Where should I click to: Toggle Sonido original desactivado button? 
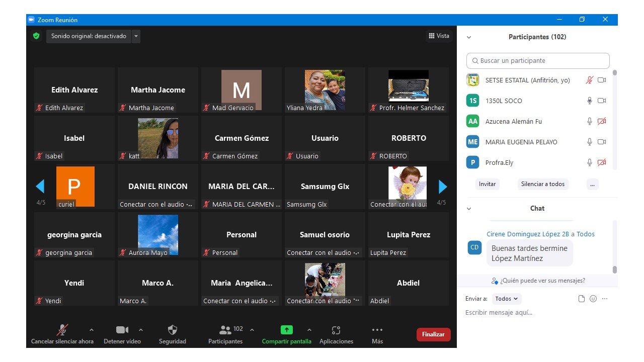(89, 36)
